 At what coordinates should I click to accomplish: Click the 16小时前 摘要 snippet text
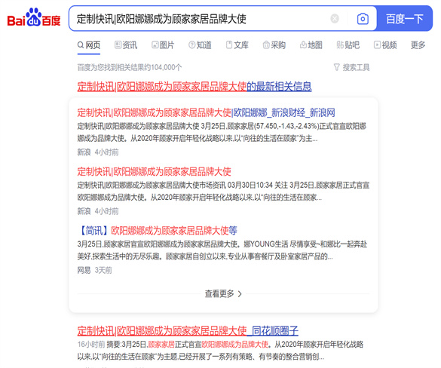[x=220, y=351]
